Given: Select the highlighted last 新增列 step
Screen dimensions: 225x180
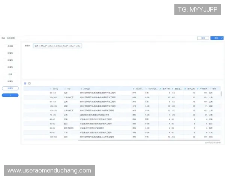Looking at the screenshot, I should click(x=10, y=88).
